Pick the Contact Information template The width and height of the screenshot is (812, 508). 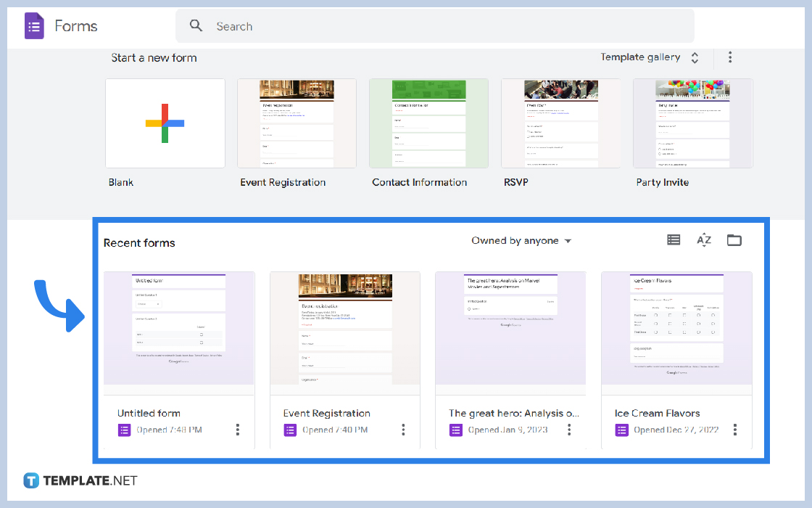point(428,123)
